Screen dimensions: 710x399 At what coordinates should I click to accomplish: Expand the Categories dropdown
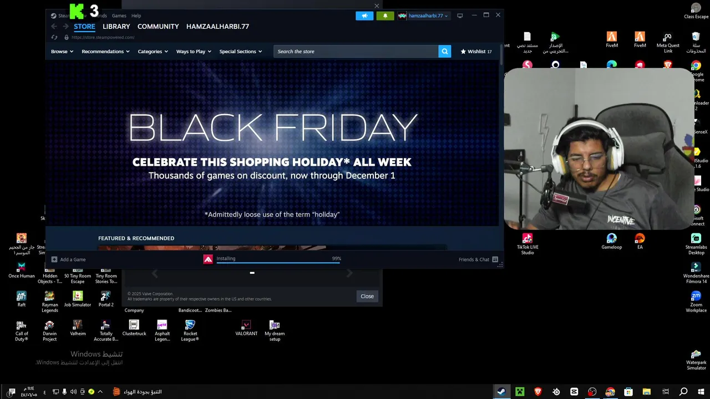click(153, 52)
